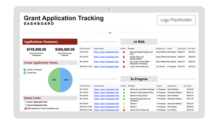Open SBIR-Application-VCOC-Certification.pdf link
Viewport: 218px width, 123px height.
[43, 109]
